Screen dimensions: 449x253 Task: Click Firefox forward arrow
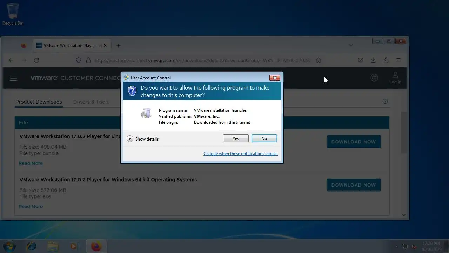click(24, 60)
